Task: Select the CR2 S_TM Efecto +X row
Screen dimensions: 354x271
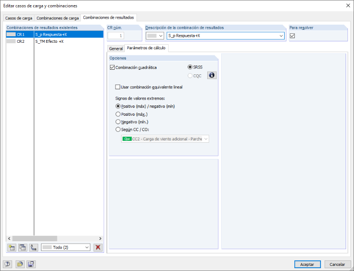Action: point(54,41)
